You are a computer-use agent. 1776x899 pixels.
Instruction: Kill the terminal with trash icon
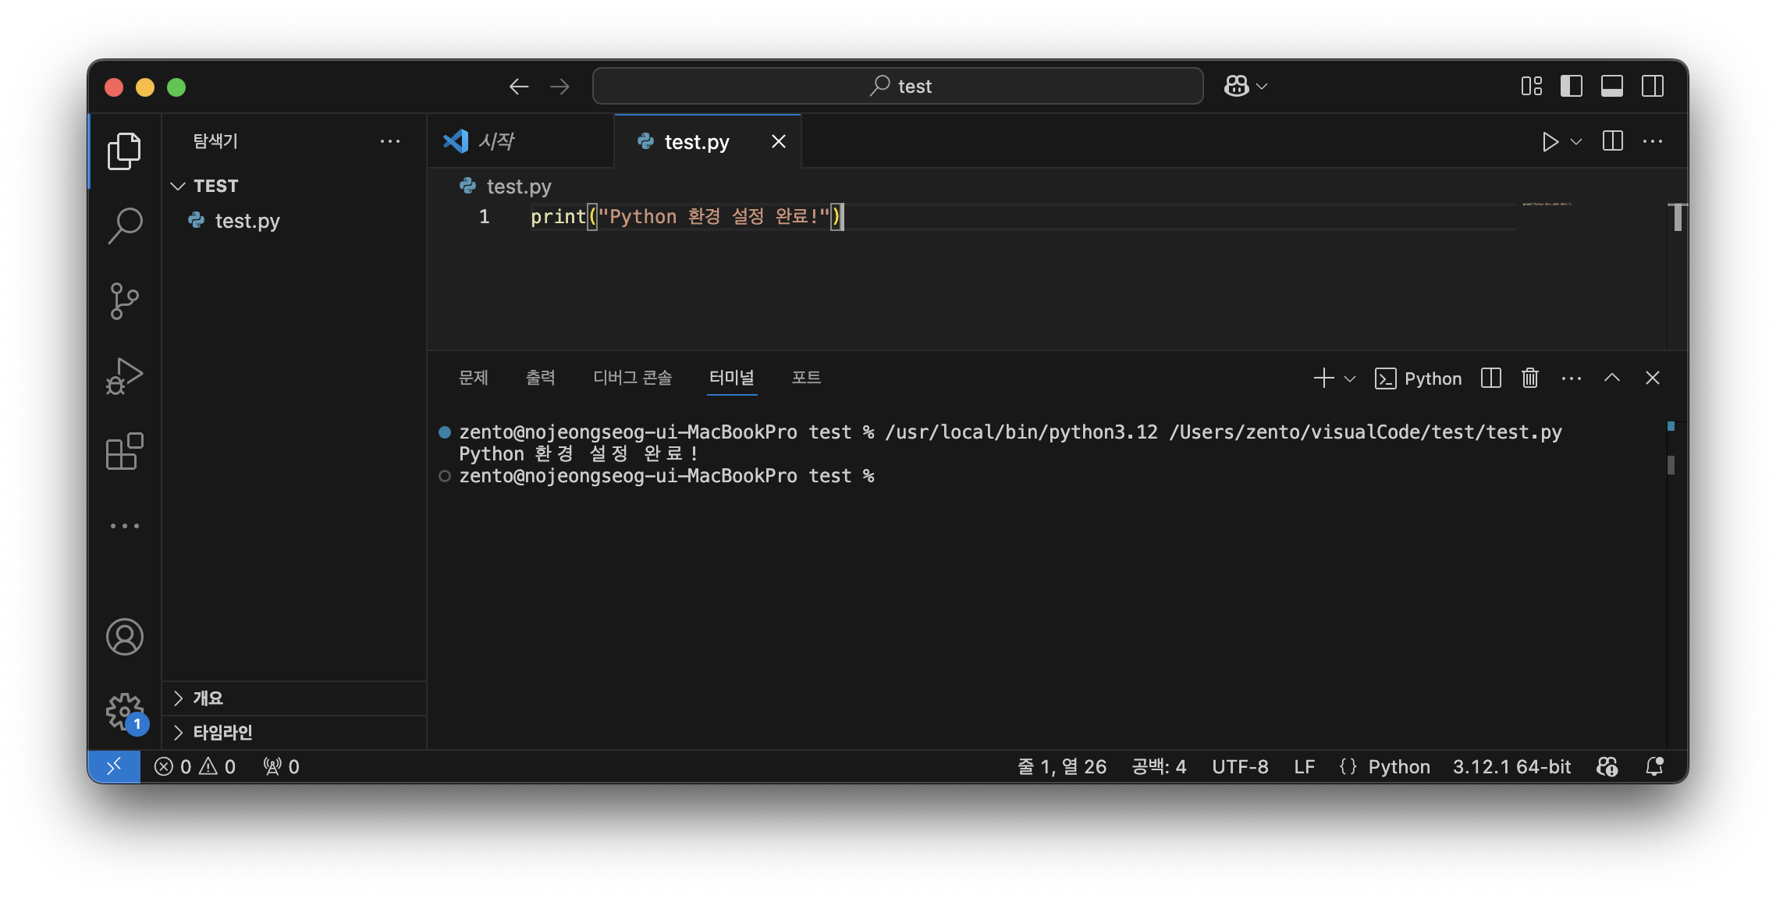(1529, 378)
